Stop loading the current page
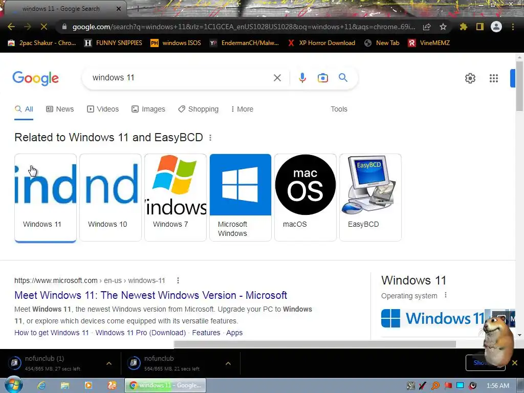Viewport: 524px width, 393px height. pyautogui.click(x=44, y=27)
